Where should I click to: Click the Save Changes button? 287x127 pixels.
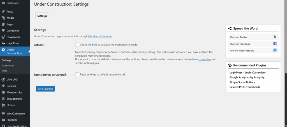pos(45,89)
